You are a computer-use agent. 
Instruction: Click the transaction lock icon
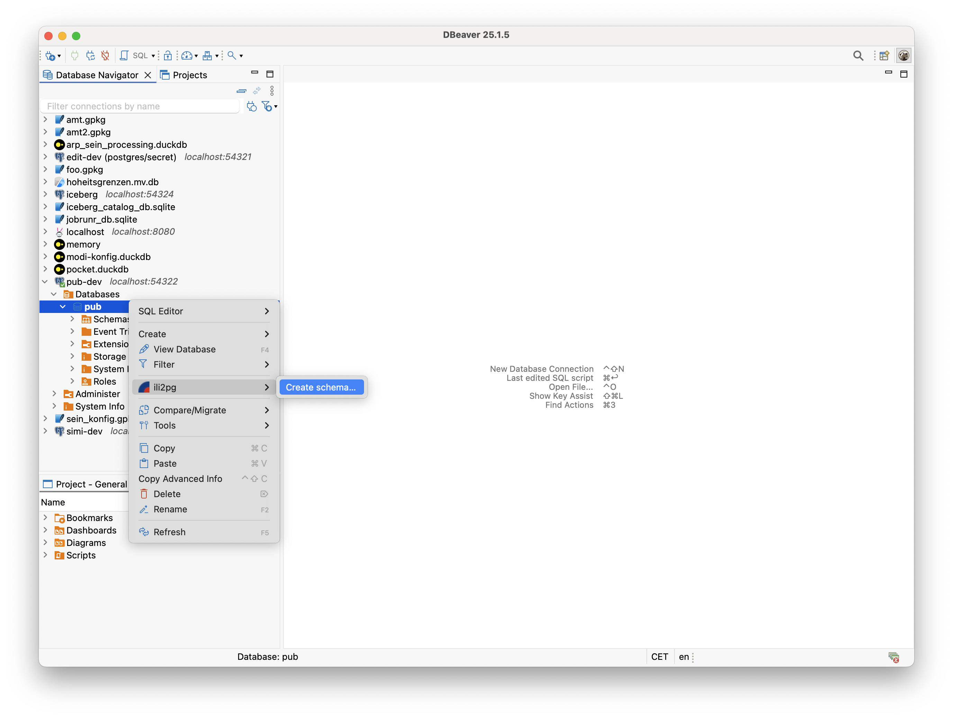point(168,56)
